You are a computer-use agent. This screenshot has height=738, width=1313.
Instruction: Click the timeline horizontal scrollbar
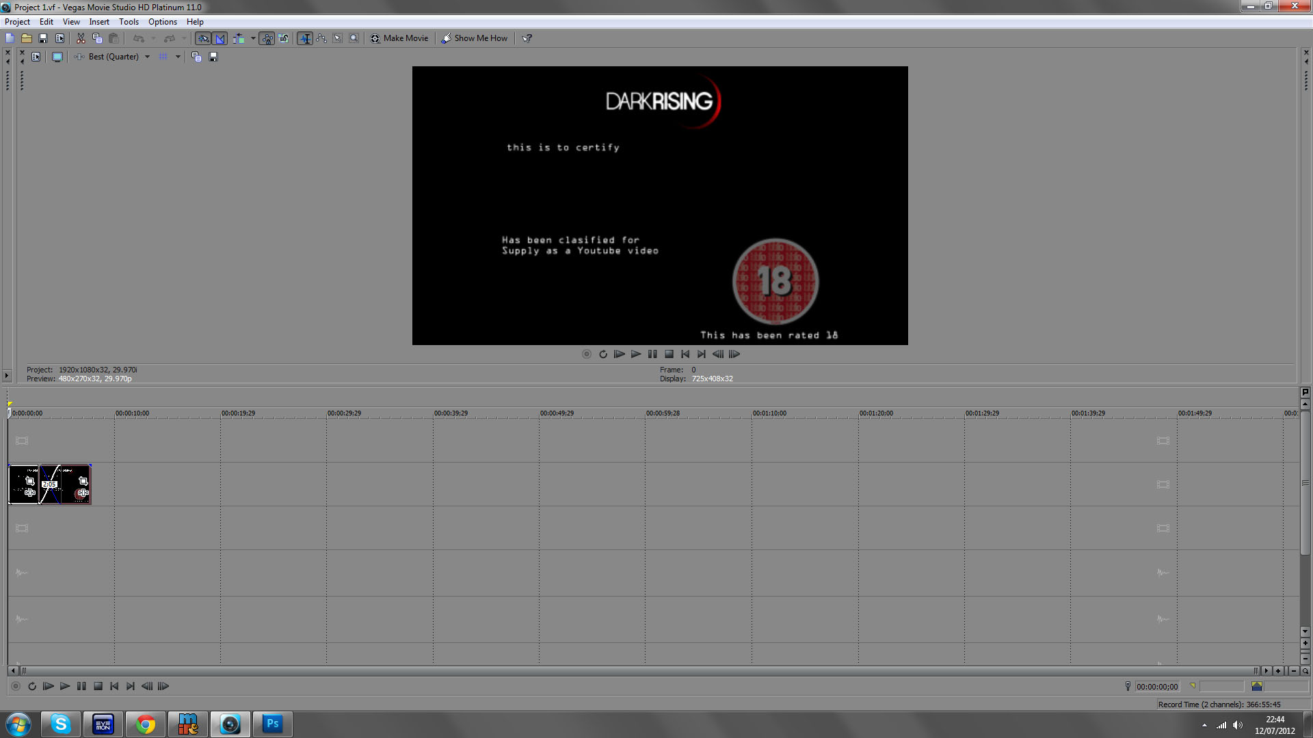636,671
